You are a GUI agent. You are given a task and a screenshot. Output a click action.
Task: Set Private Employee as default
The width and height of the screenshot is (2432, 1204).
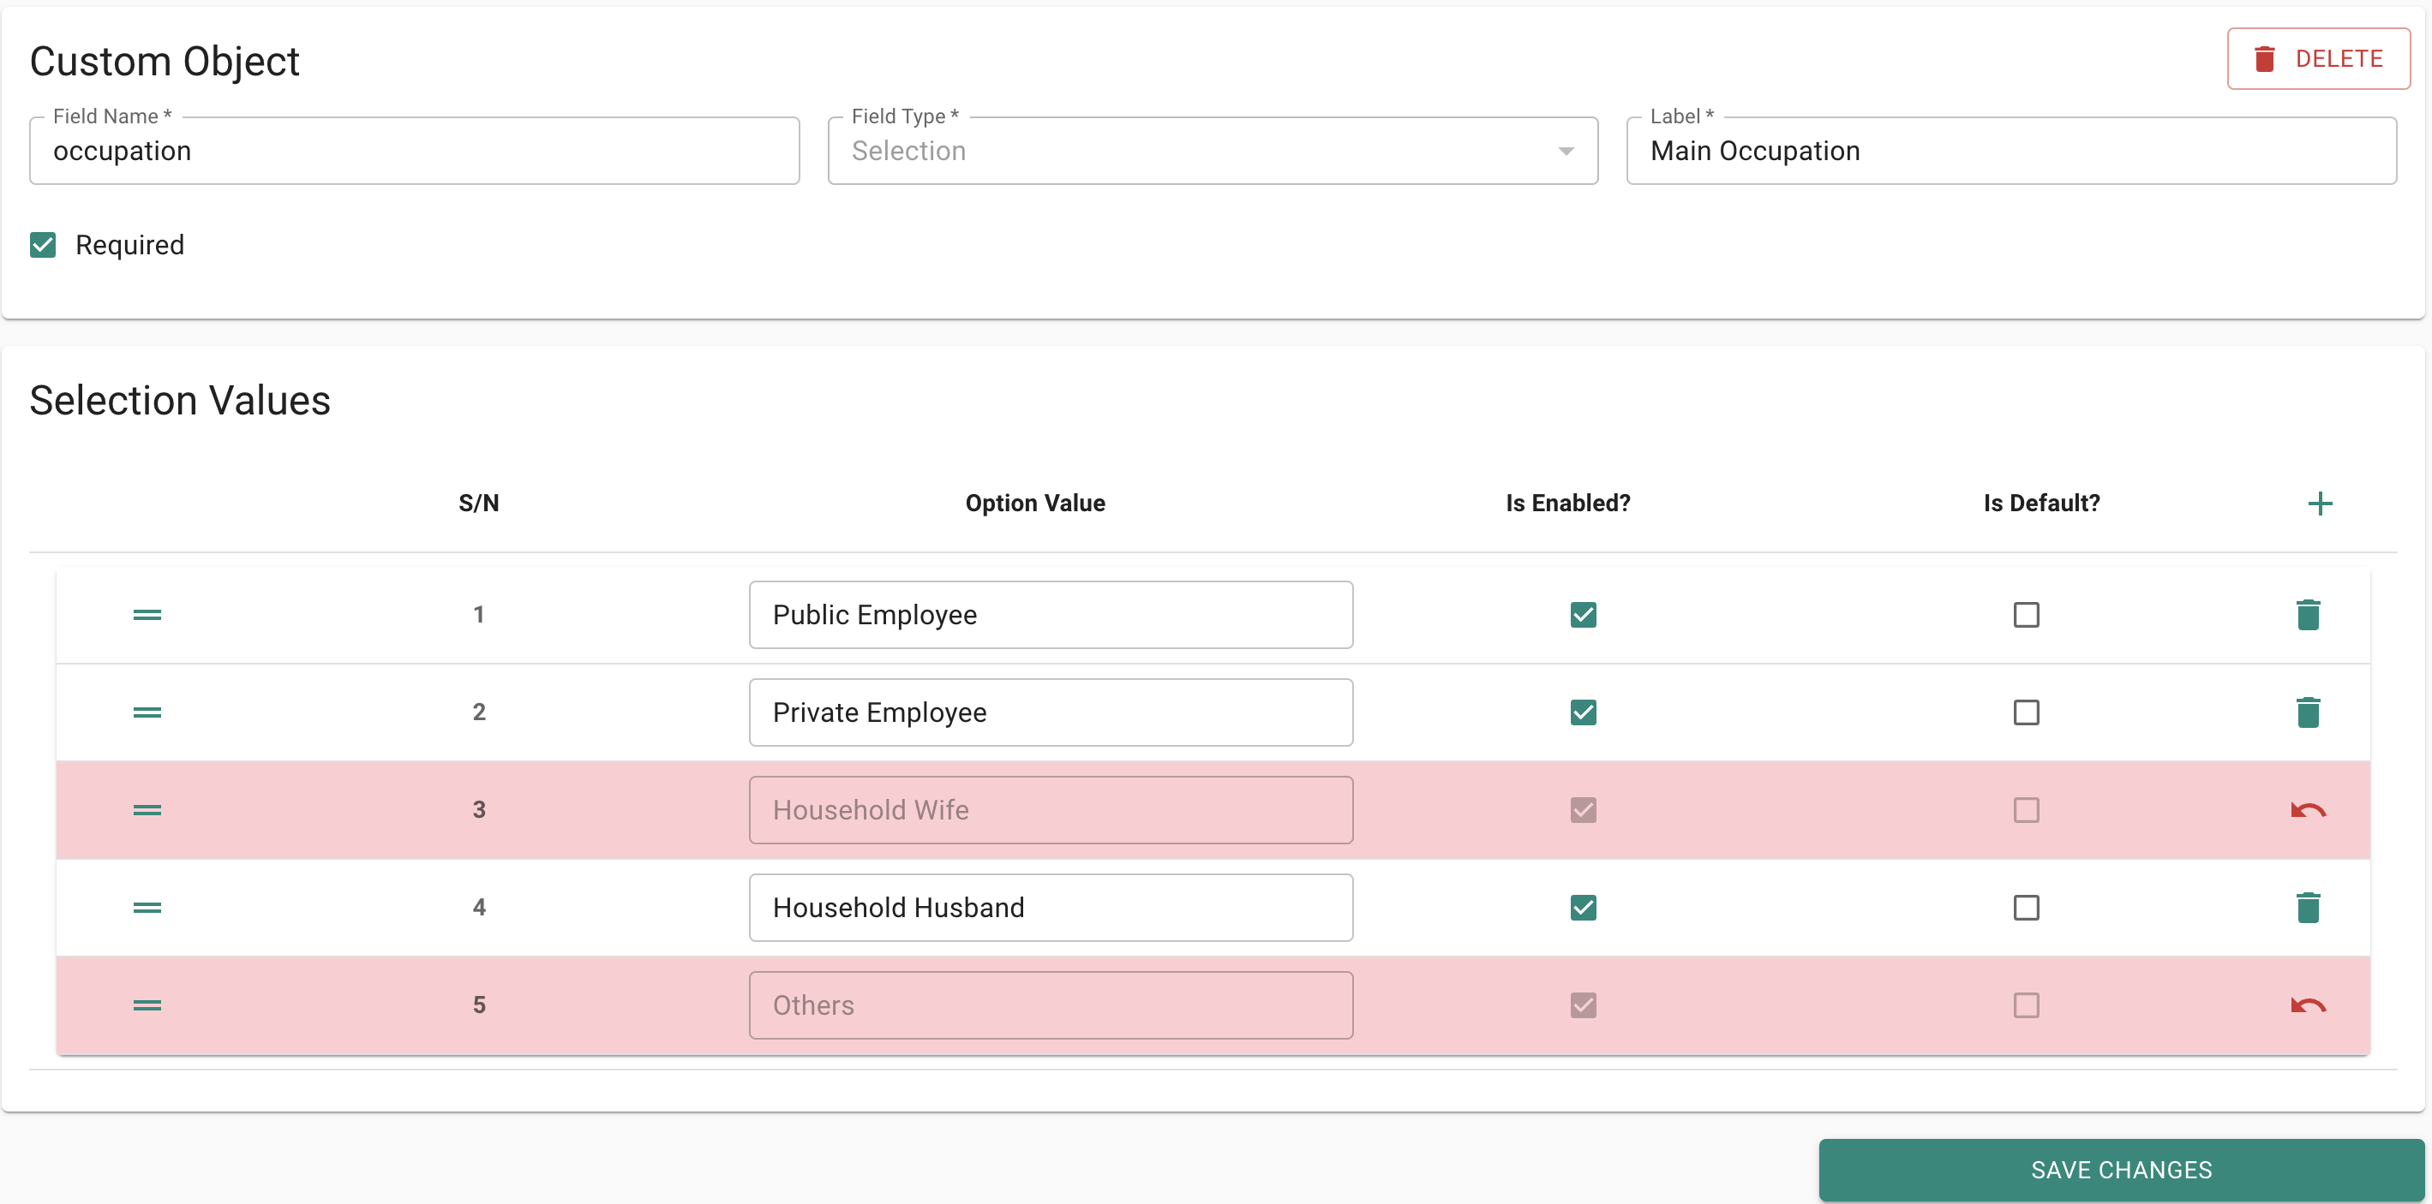[2026, 712]
